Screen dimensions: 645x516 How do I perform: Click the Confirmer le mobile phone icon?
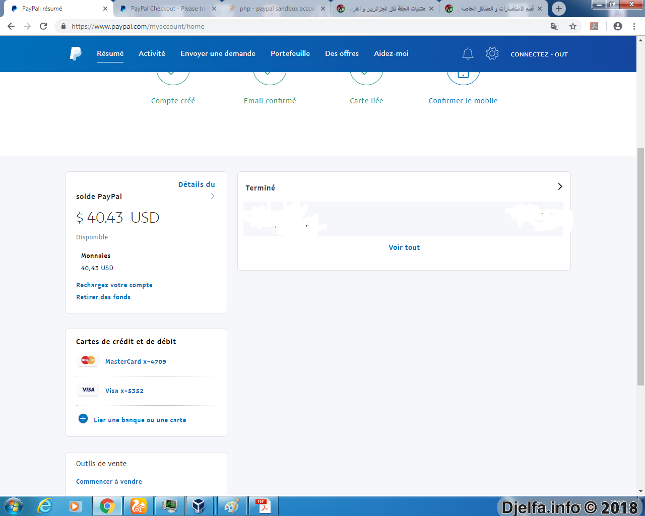coord(463,76)
